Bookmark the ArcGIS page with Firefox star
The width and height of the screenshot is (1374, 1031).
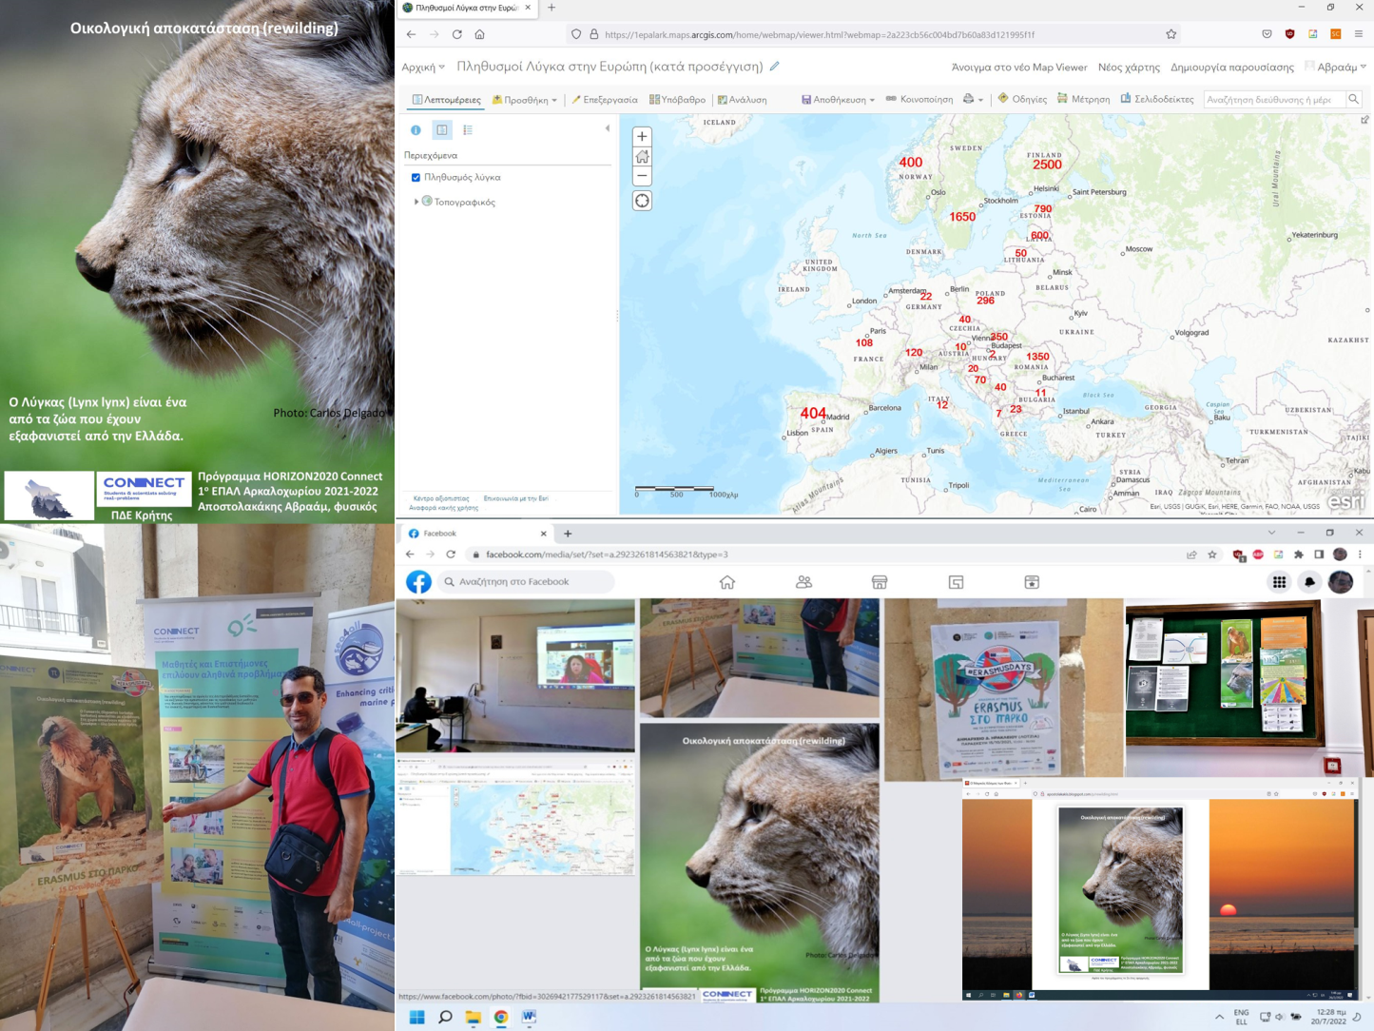click(x=1171, y=34)
